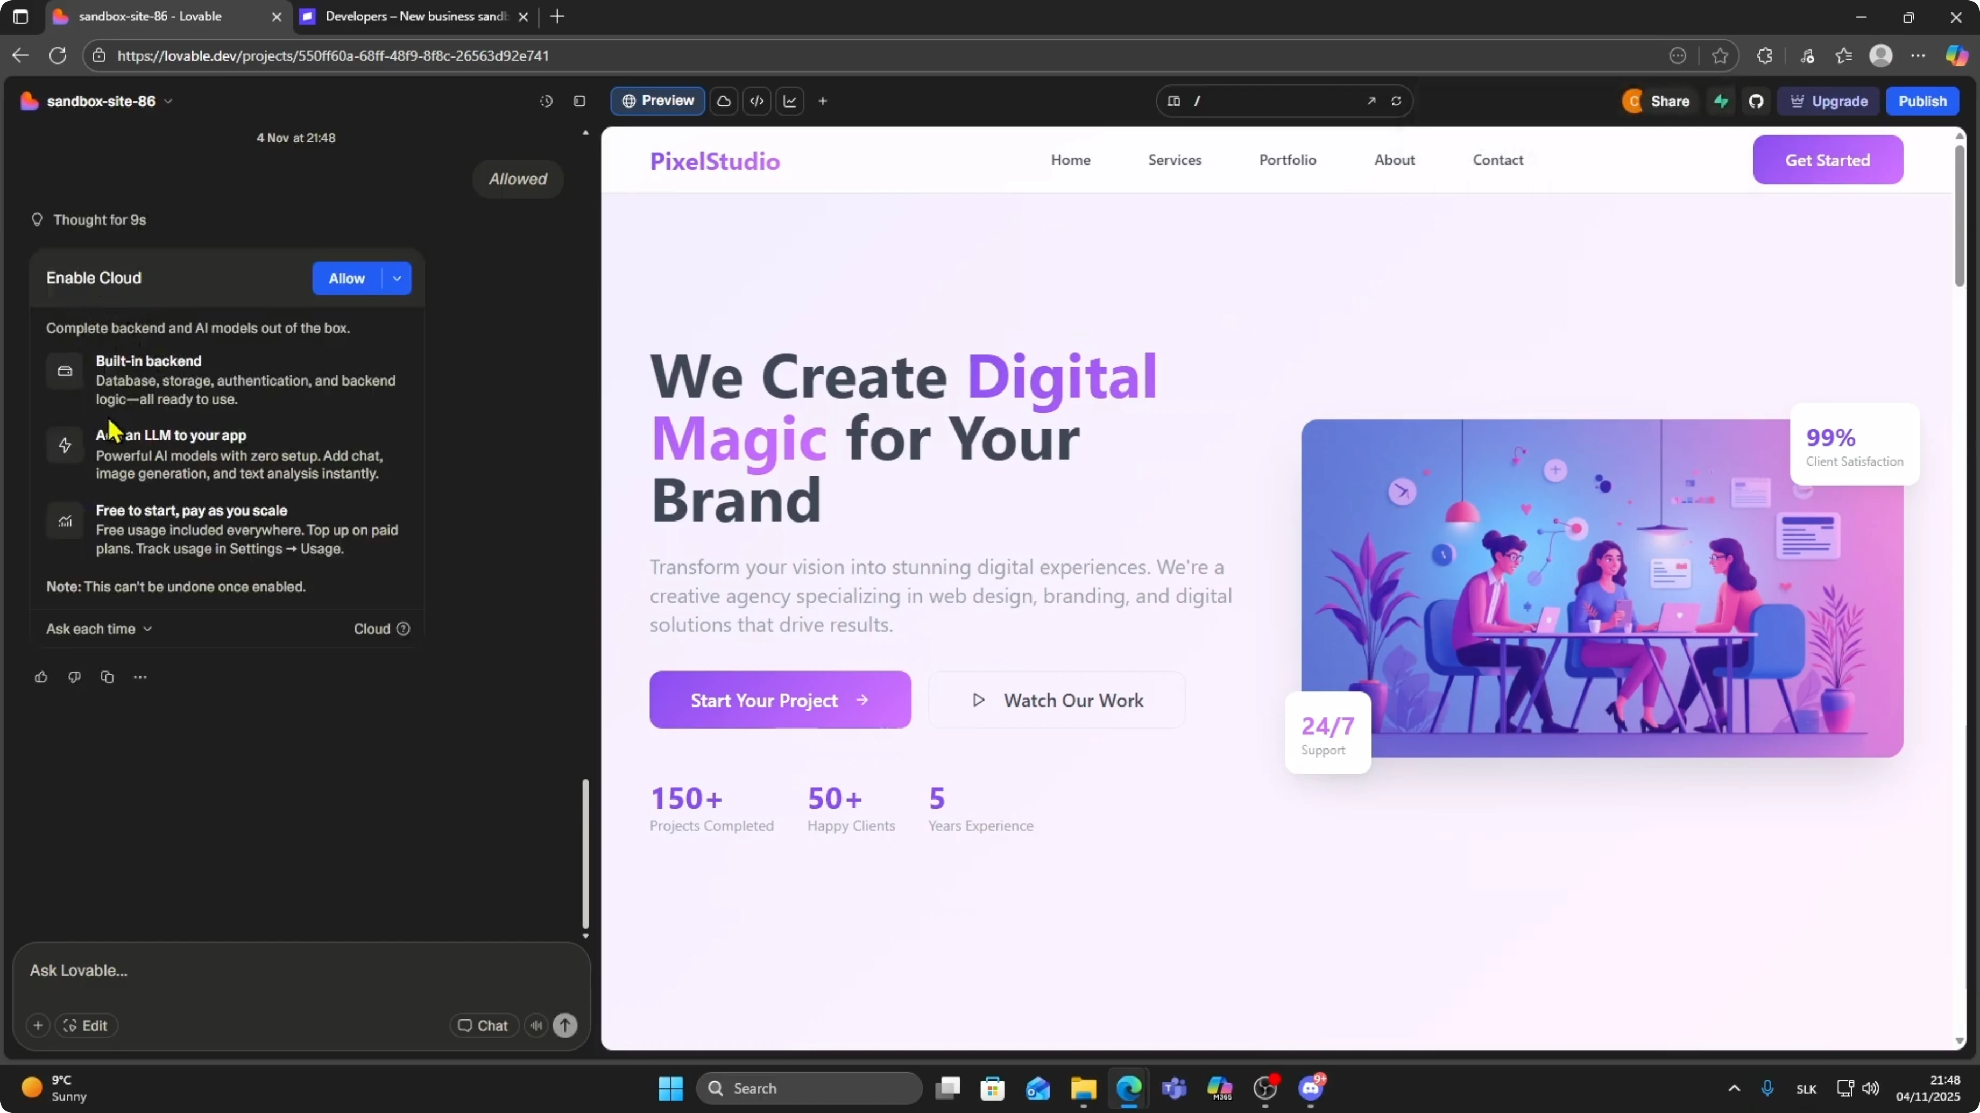Click the PixelStudio logo link
Viewport: 1980px width, 1113px height.
click(x=715, y=161)
